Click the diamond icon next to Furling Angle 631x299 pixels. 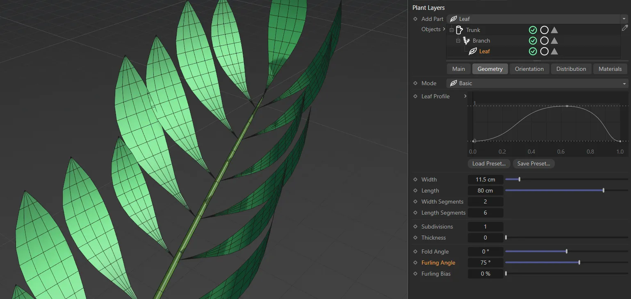tap(415, 263)
